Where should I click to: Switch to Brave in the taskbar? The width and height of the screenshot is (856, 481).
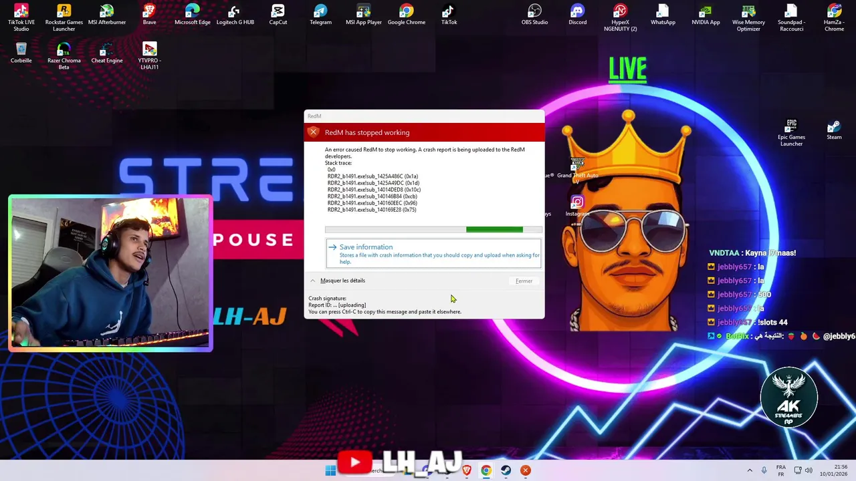click(x=466, y=470)
